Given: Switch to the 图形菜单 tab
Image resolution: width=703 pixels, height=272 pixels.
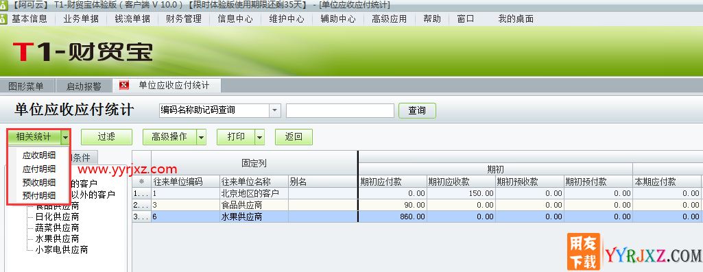Looking at the screenshot, I should (x=27, y=86).
